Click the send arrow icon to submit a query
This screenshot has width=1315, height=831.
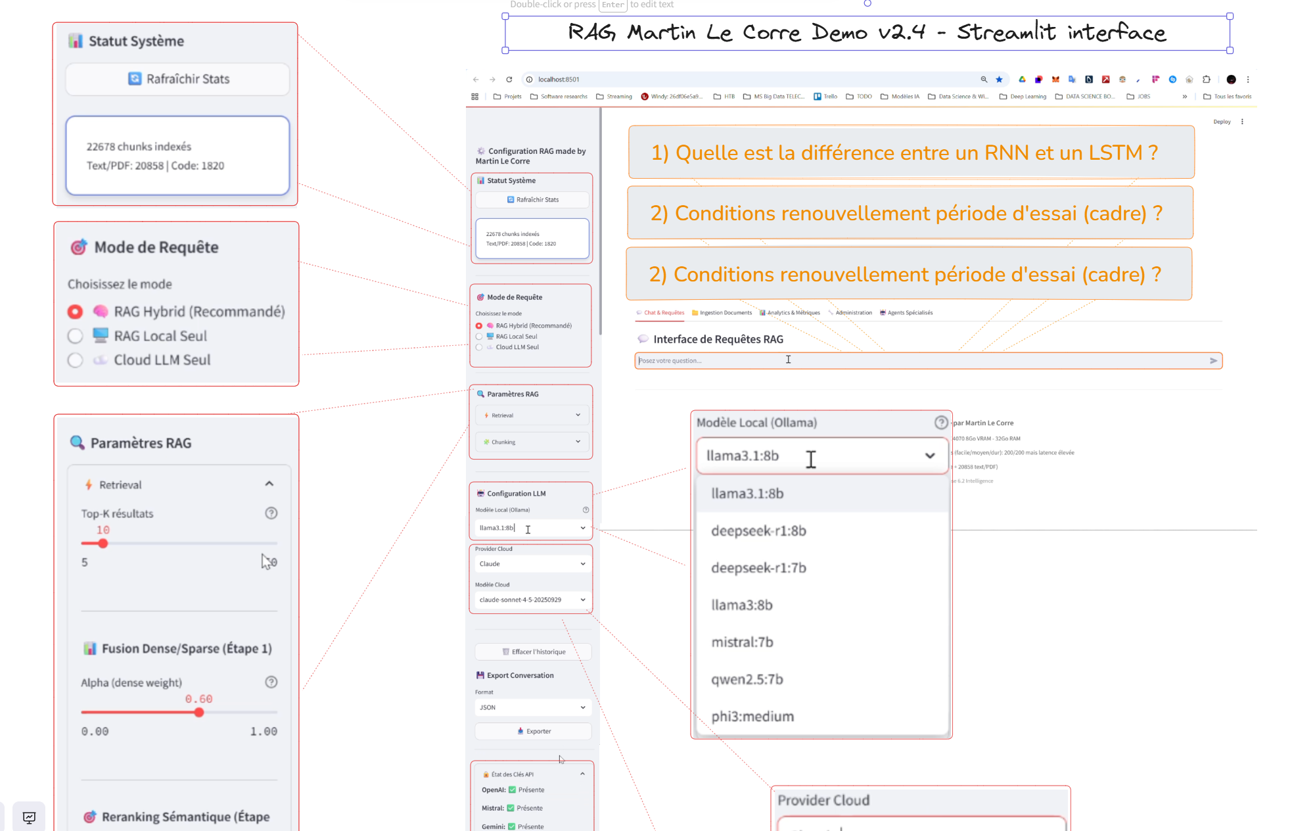click(1212, 360)
